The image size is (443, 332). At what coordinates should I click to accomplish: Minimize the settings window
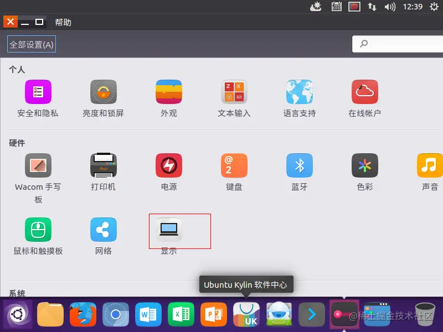click(x=25, y=22)
